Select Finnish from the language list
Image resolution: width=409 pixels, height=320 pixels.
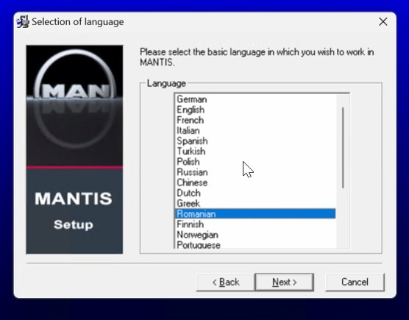tap(255, 224)
